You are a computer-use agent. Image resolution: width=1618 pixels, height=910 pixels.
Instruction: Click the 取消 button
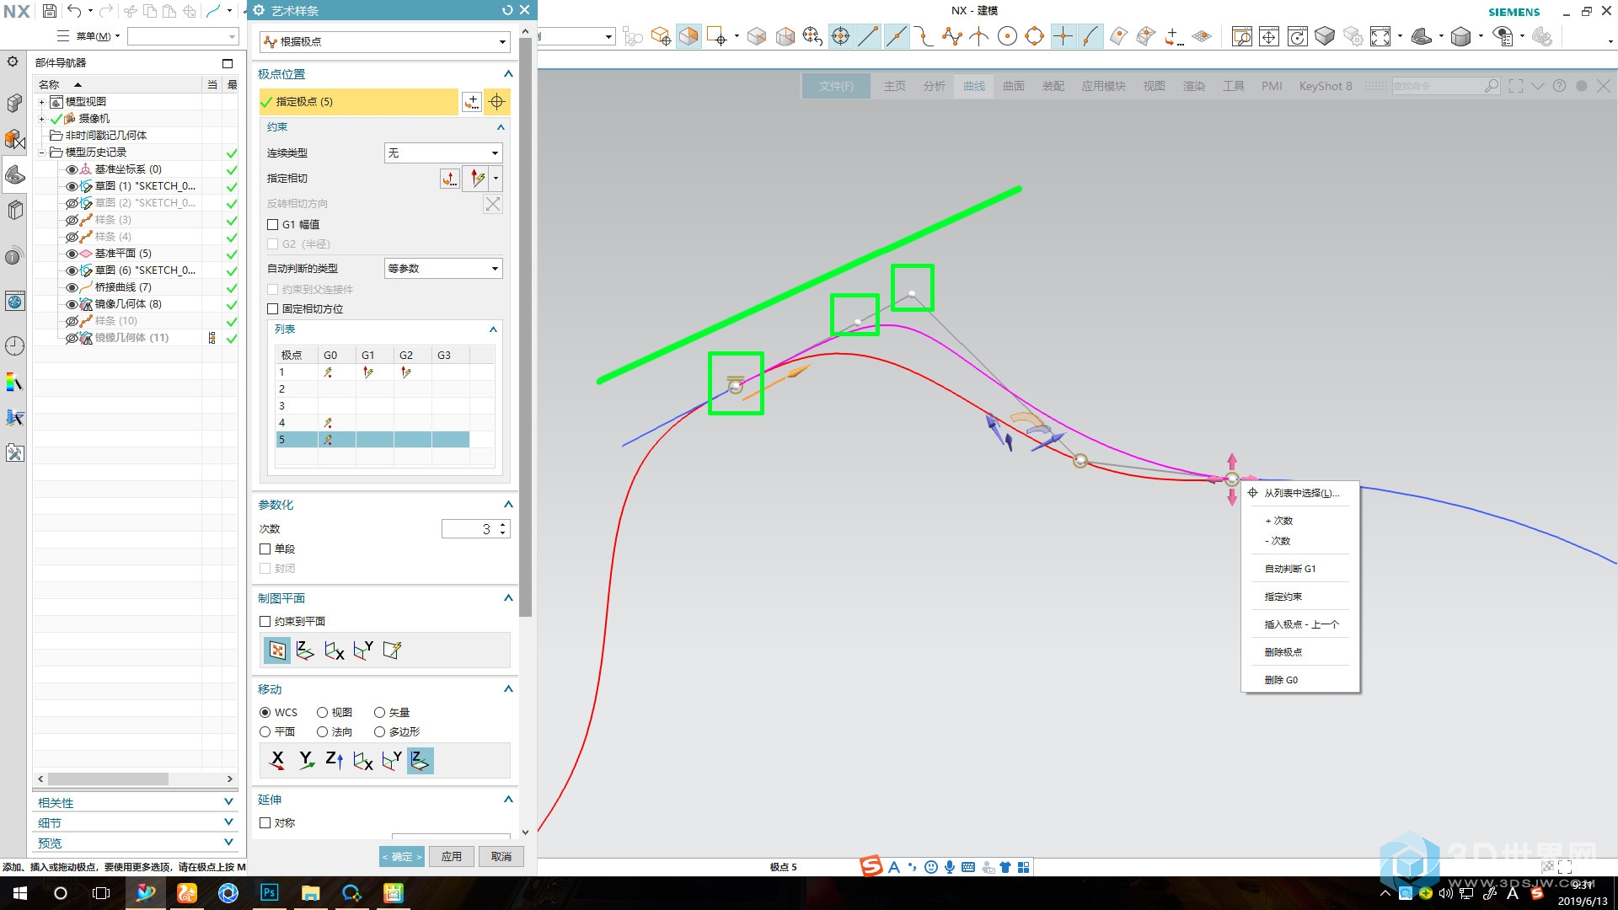click(x=501, y=857)
